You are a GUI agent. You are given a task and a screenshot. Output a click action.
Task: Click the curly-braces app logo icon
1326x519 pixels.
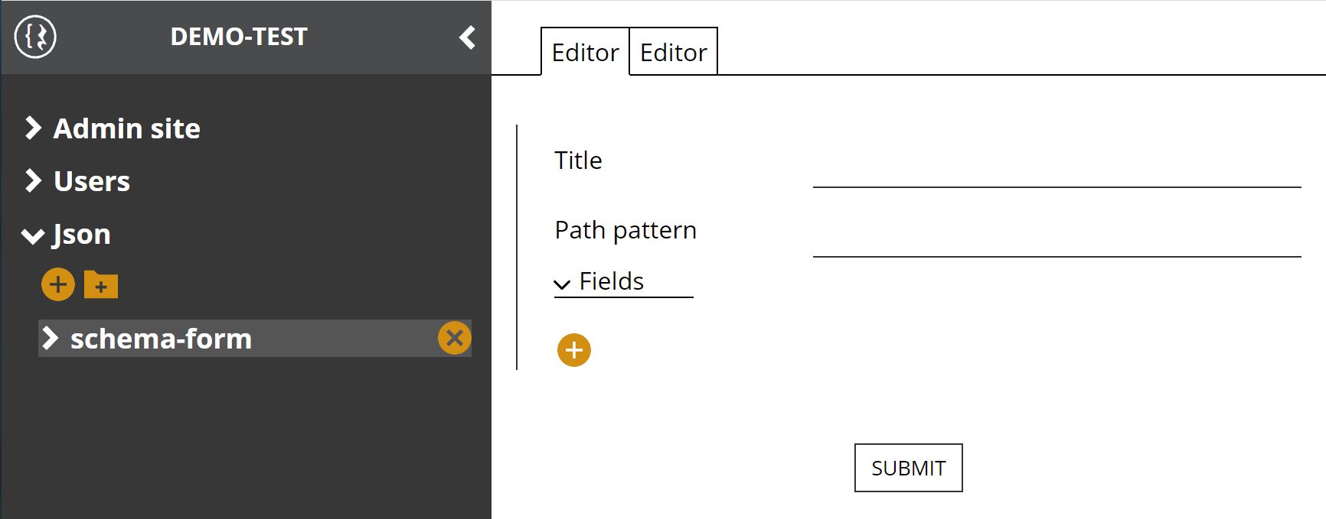35,37
